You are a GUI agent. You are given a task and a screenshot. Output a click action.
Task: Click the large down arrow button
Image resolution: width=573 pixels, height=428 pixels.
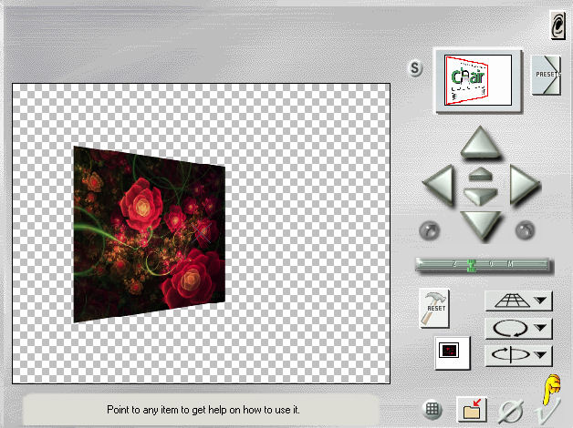pyautogui.click(x=480, y=225)
